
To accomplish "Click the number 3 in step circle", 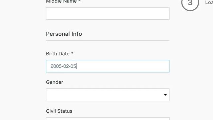I will tap(190, 3).
